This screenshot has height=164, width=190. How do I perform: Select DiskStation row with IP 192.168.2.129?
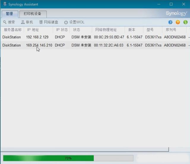coord(95,37)
